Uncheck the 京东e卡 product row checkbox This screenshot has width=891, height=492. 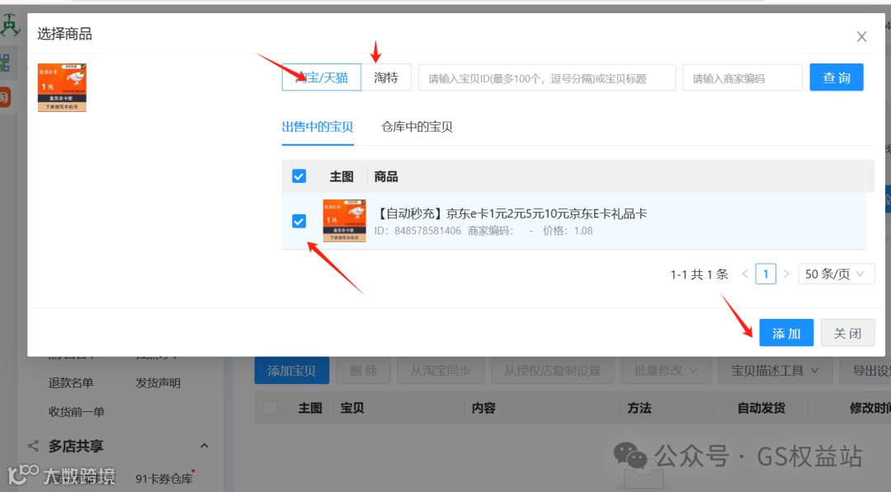(299, 221)
